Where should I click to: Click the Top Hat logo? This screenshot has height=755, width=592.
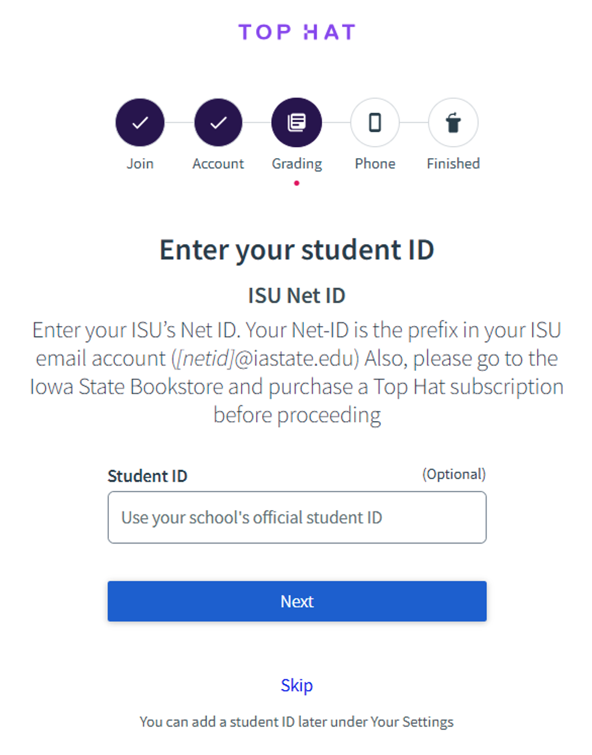[x=296, y=32]
